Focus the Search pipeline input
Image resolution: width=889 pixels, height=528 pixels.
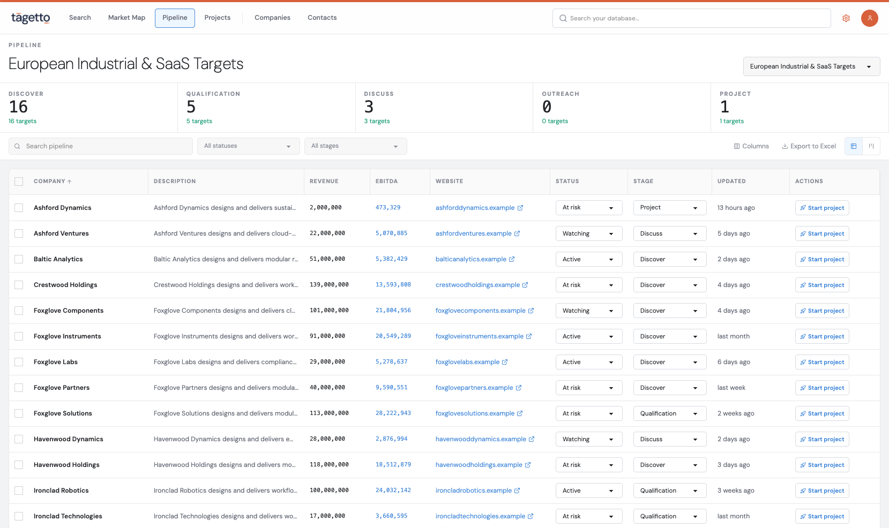click(101, 146)
